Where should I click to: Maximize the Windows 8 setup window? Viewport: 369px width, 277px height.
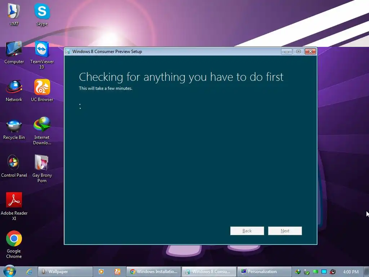pyautogui.click(x=298, y=51)
